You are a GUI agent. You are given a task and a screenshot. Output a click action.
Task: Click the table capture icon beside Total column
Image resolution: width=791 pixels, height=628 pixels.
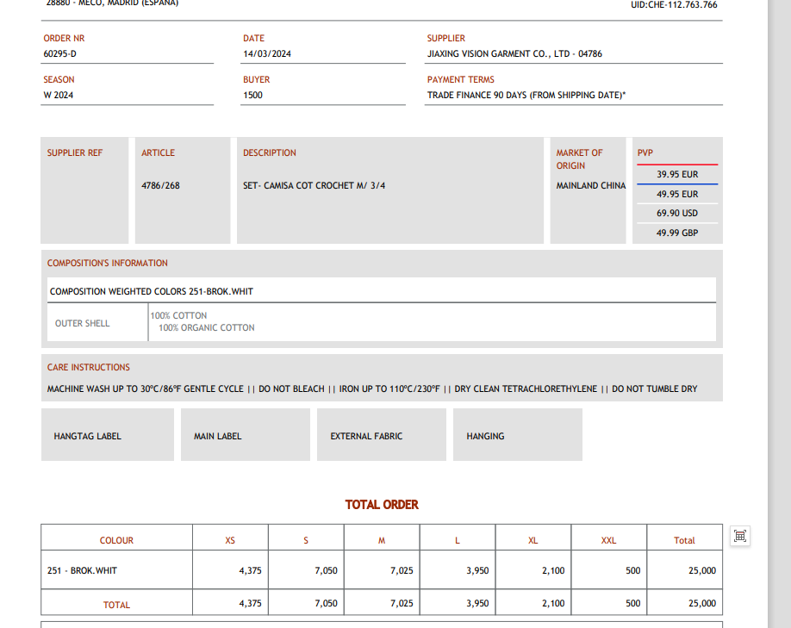tap(739, 536)
